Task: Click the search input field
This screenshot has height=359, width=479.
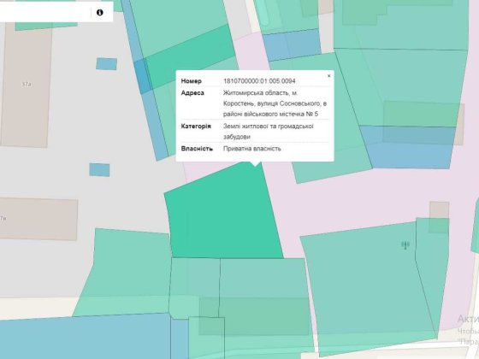Action: 44,13
